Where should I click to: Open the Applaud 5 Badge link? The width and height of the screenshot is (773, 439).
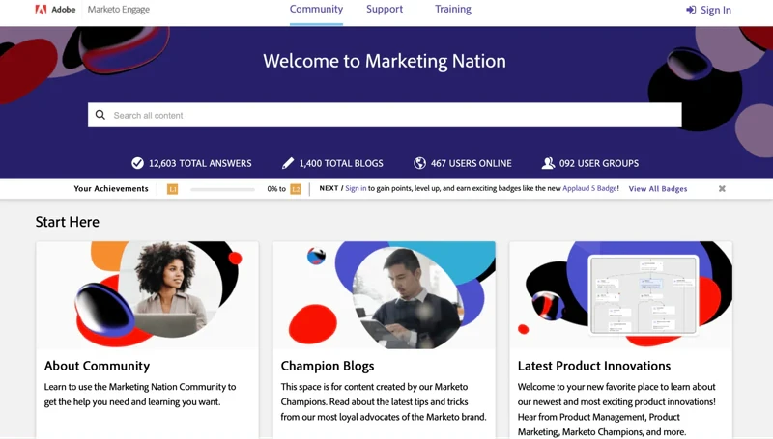click(589, 188)
